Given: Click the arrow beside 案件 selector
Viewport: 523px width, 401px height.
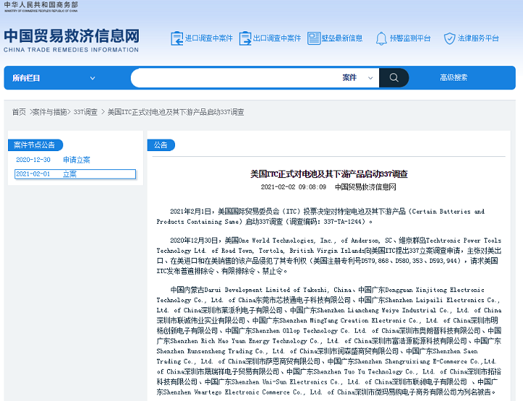Looking at the screenshot, I should click(370, 78).
